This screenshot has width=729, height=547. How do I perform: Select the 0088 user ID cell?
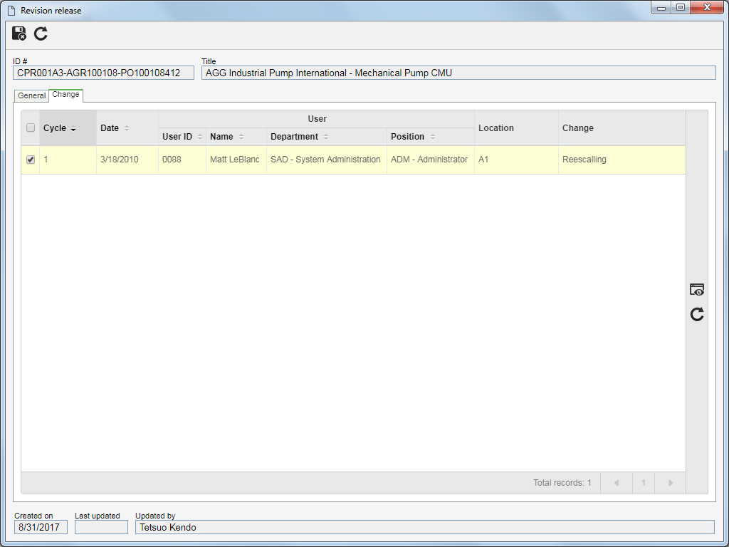pyautogui.click(x=182, y=160)
